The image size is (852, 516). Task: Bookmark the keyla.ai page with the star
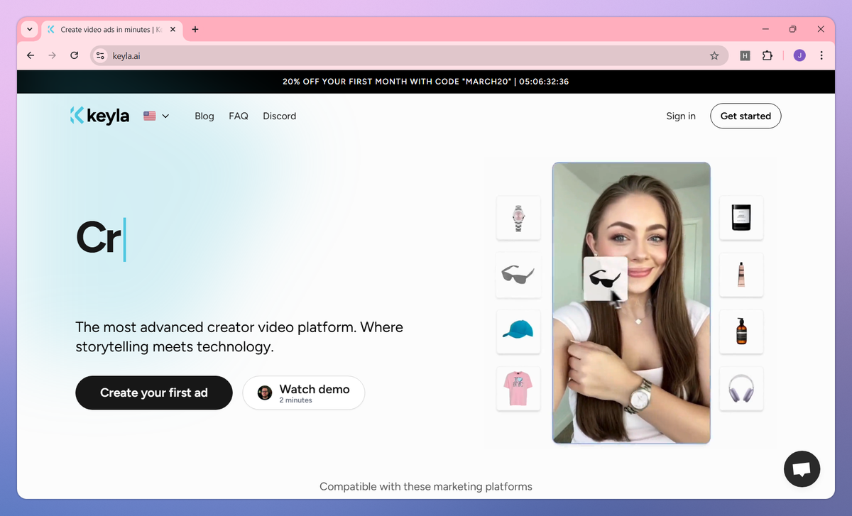tap(715, 55)
